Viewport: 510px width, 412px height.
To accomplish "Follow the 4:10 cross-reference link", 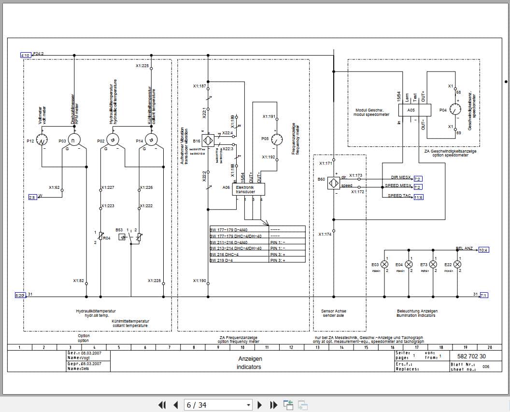I will [26, 55].
